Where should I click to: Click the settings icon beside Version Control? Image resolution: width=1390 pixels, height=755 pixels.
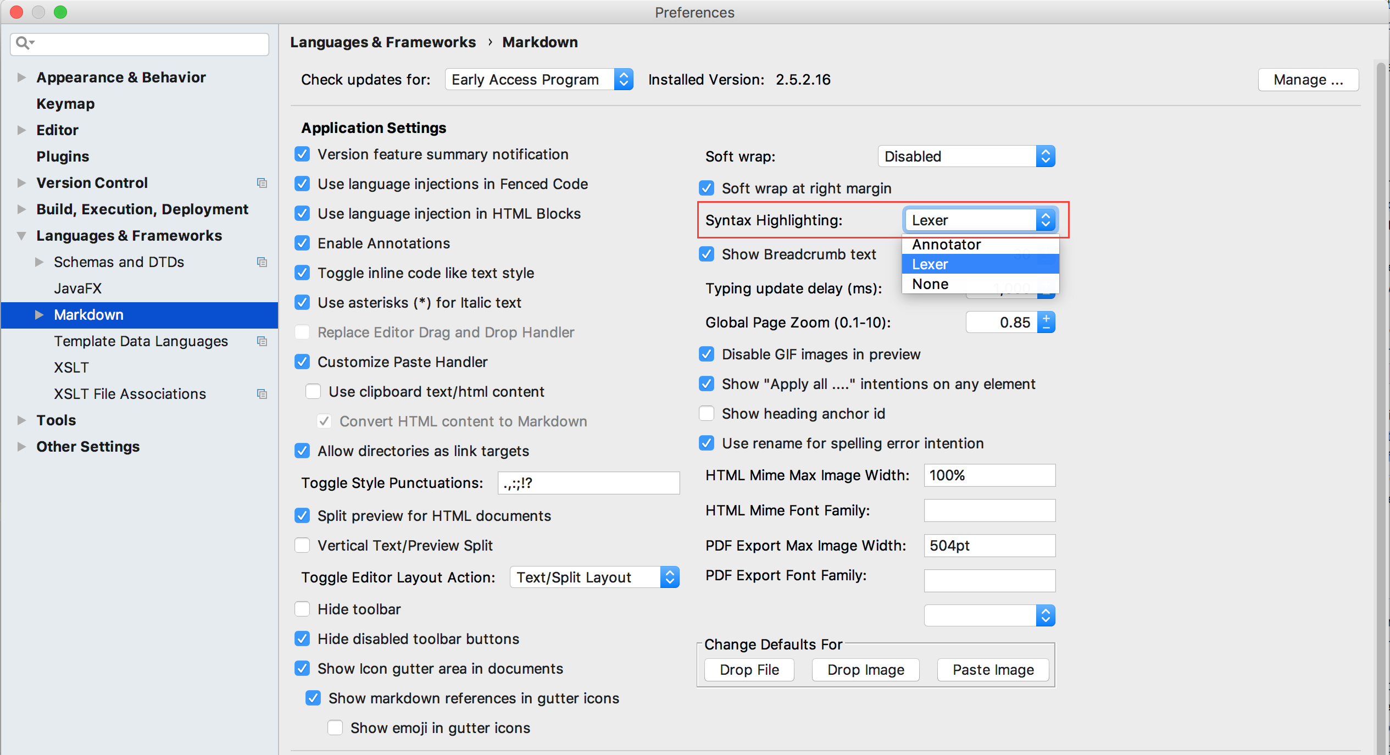[262, 183]
